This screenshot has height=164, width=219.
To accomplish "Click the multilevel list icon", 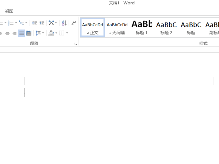I will point(22,23).
